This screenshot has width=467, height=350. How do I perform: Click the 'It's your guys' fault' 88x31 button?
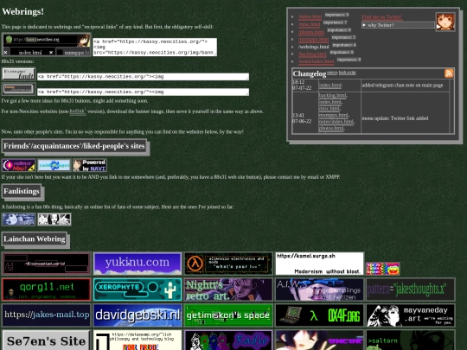click(19, 74)
